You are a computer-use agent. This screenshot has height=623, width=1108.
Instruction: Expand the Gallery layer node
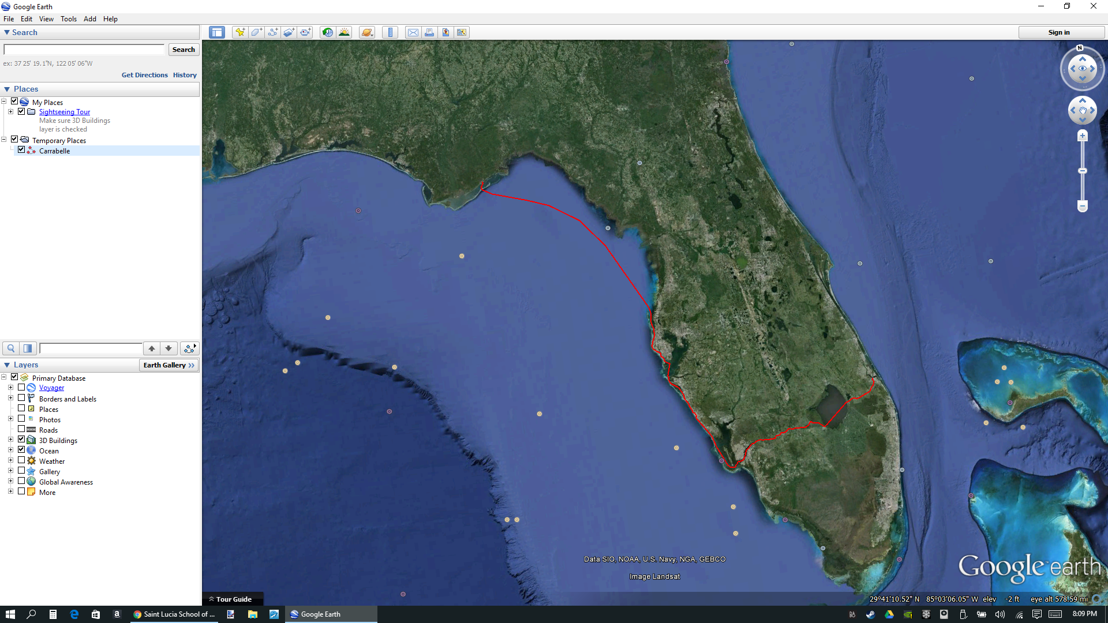coord(10,471)
